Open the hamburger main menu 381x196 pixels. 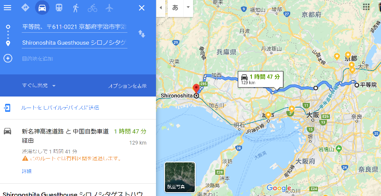(8, 8)
